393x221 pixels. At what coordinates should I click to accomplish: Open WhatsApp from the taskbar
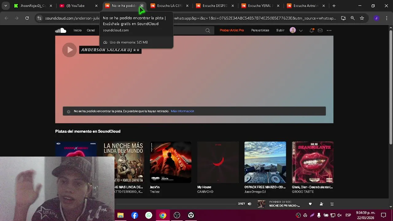(x=149, y=215)
